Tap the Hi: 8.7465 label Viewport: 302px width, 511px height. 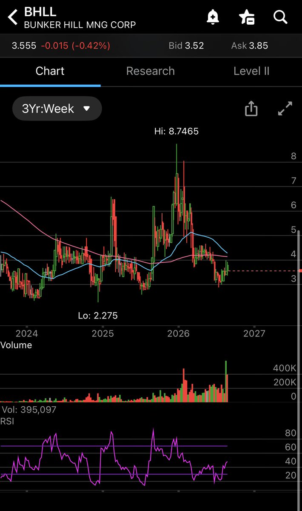(x=177, y=132)
